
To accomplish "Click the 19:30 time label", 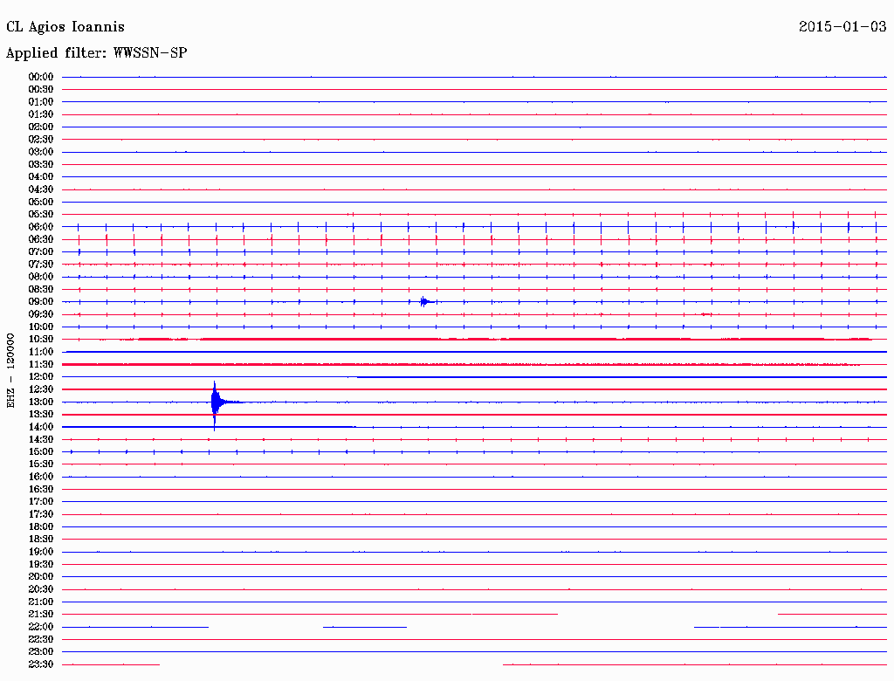I will click(x=41, y=564).
